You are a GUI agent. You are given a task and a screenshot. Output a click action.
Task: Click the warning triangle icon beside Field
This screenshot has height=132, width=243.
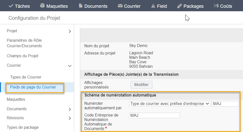click(153, 6)
